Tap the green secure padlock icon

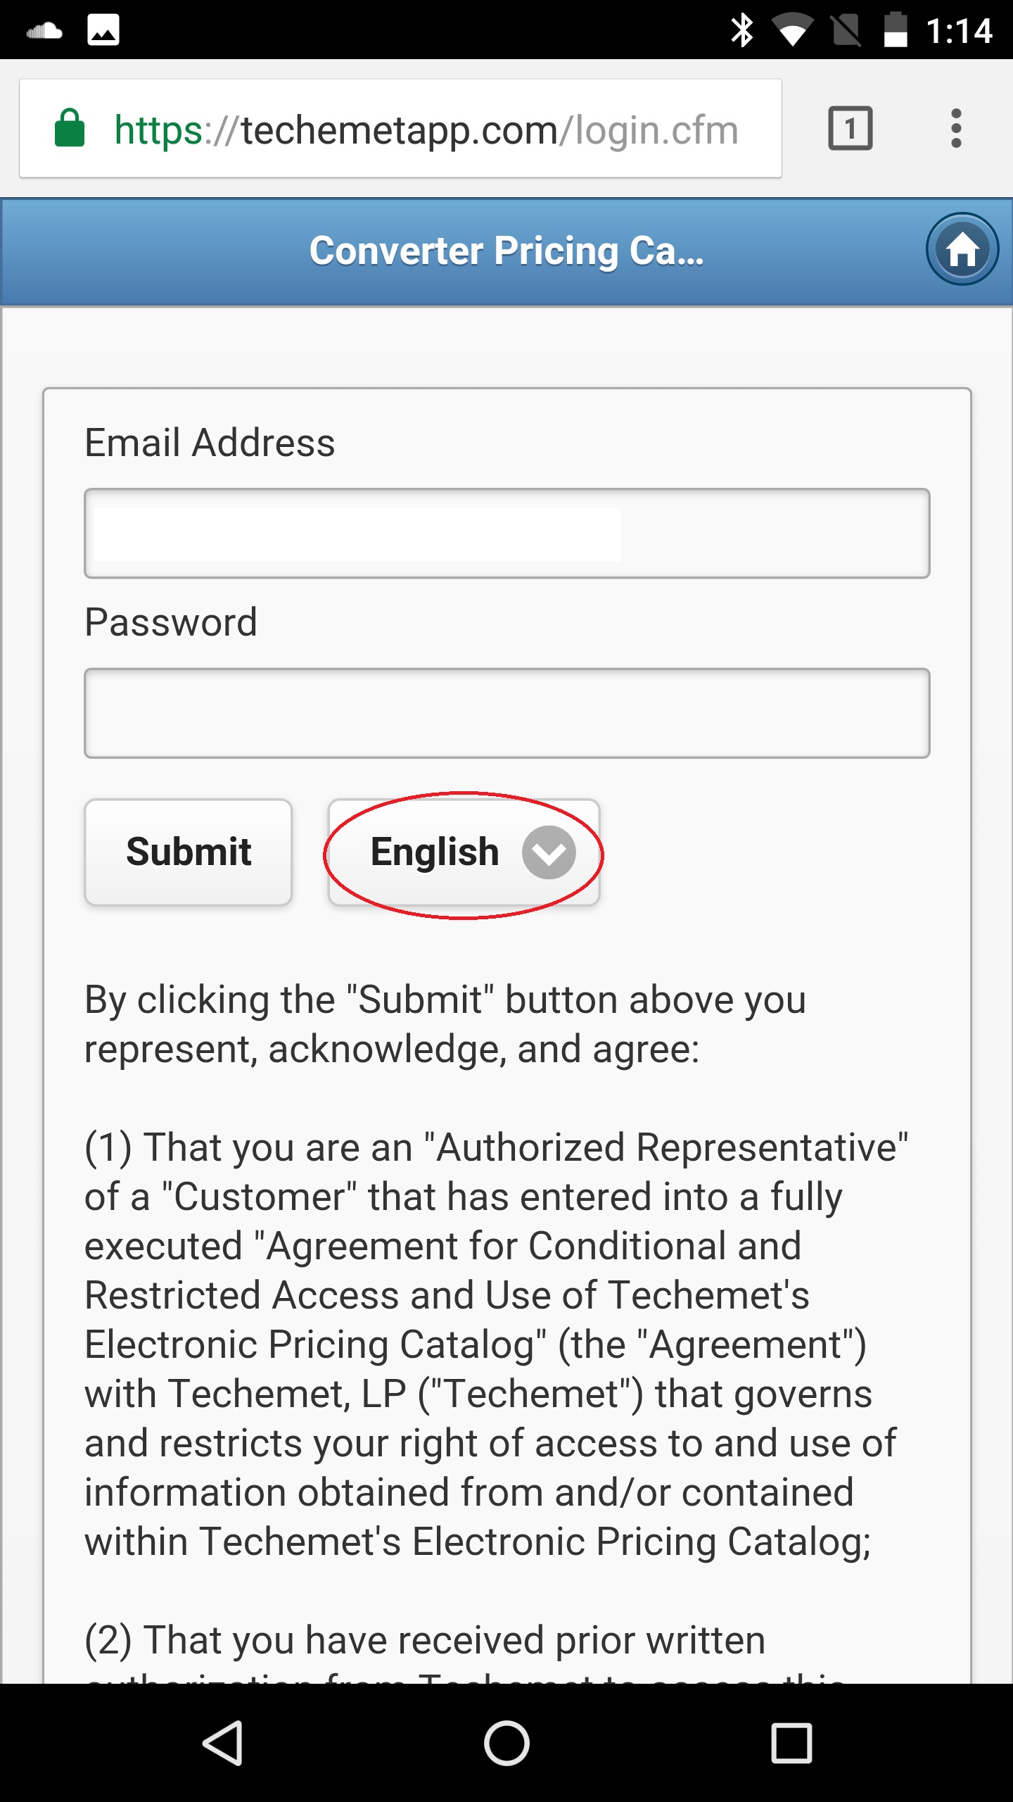click(x=70, y=128)
